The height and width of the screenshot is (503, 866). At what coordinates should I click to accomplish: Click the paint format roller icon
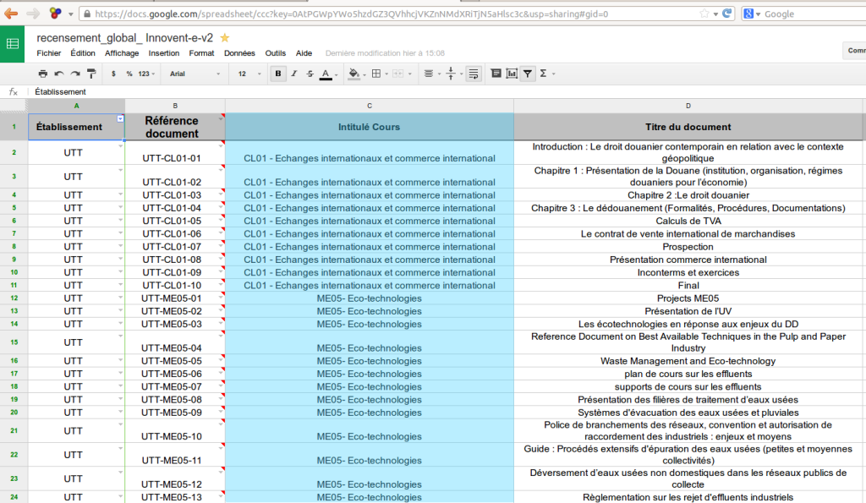[92, 74]
